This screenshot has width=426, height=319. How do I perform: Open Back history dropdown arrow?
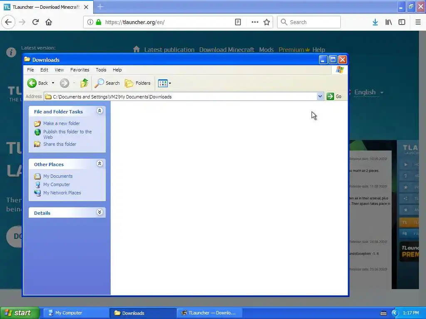pyautogui.click(x=53, y=83)
